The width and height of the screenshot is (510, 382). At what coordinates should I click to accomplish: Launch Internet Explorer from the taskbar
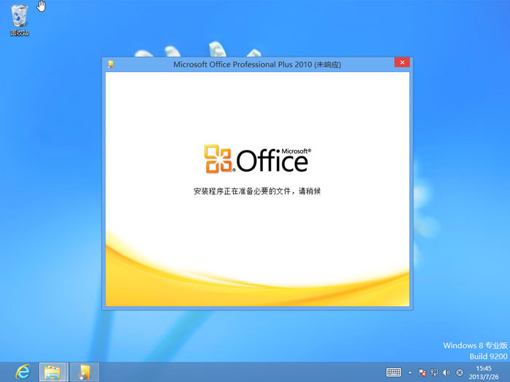tap(23, 372)
